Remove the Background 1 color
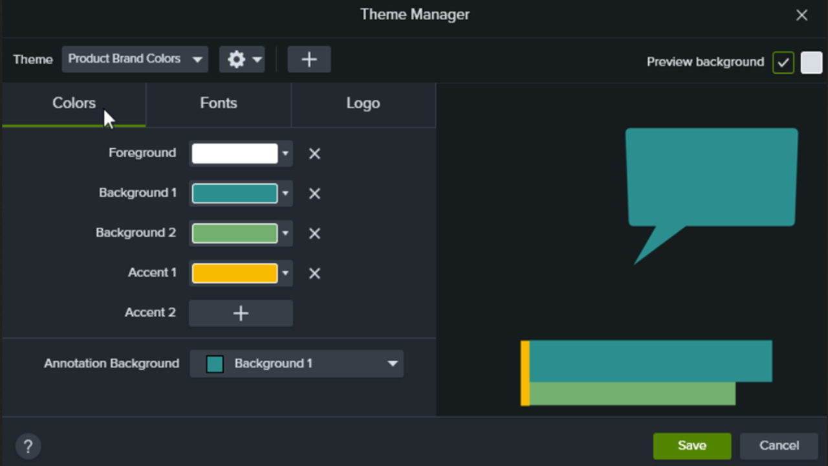Screen dimensions: 828x466 click(x=314, y=194)
